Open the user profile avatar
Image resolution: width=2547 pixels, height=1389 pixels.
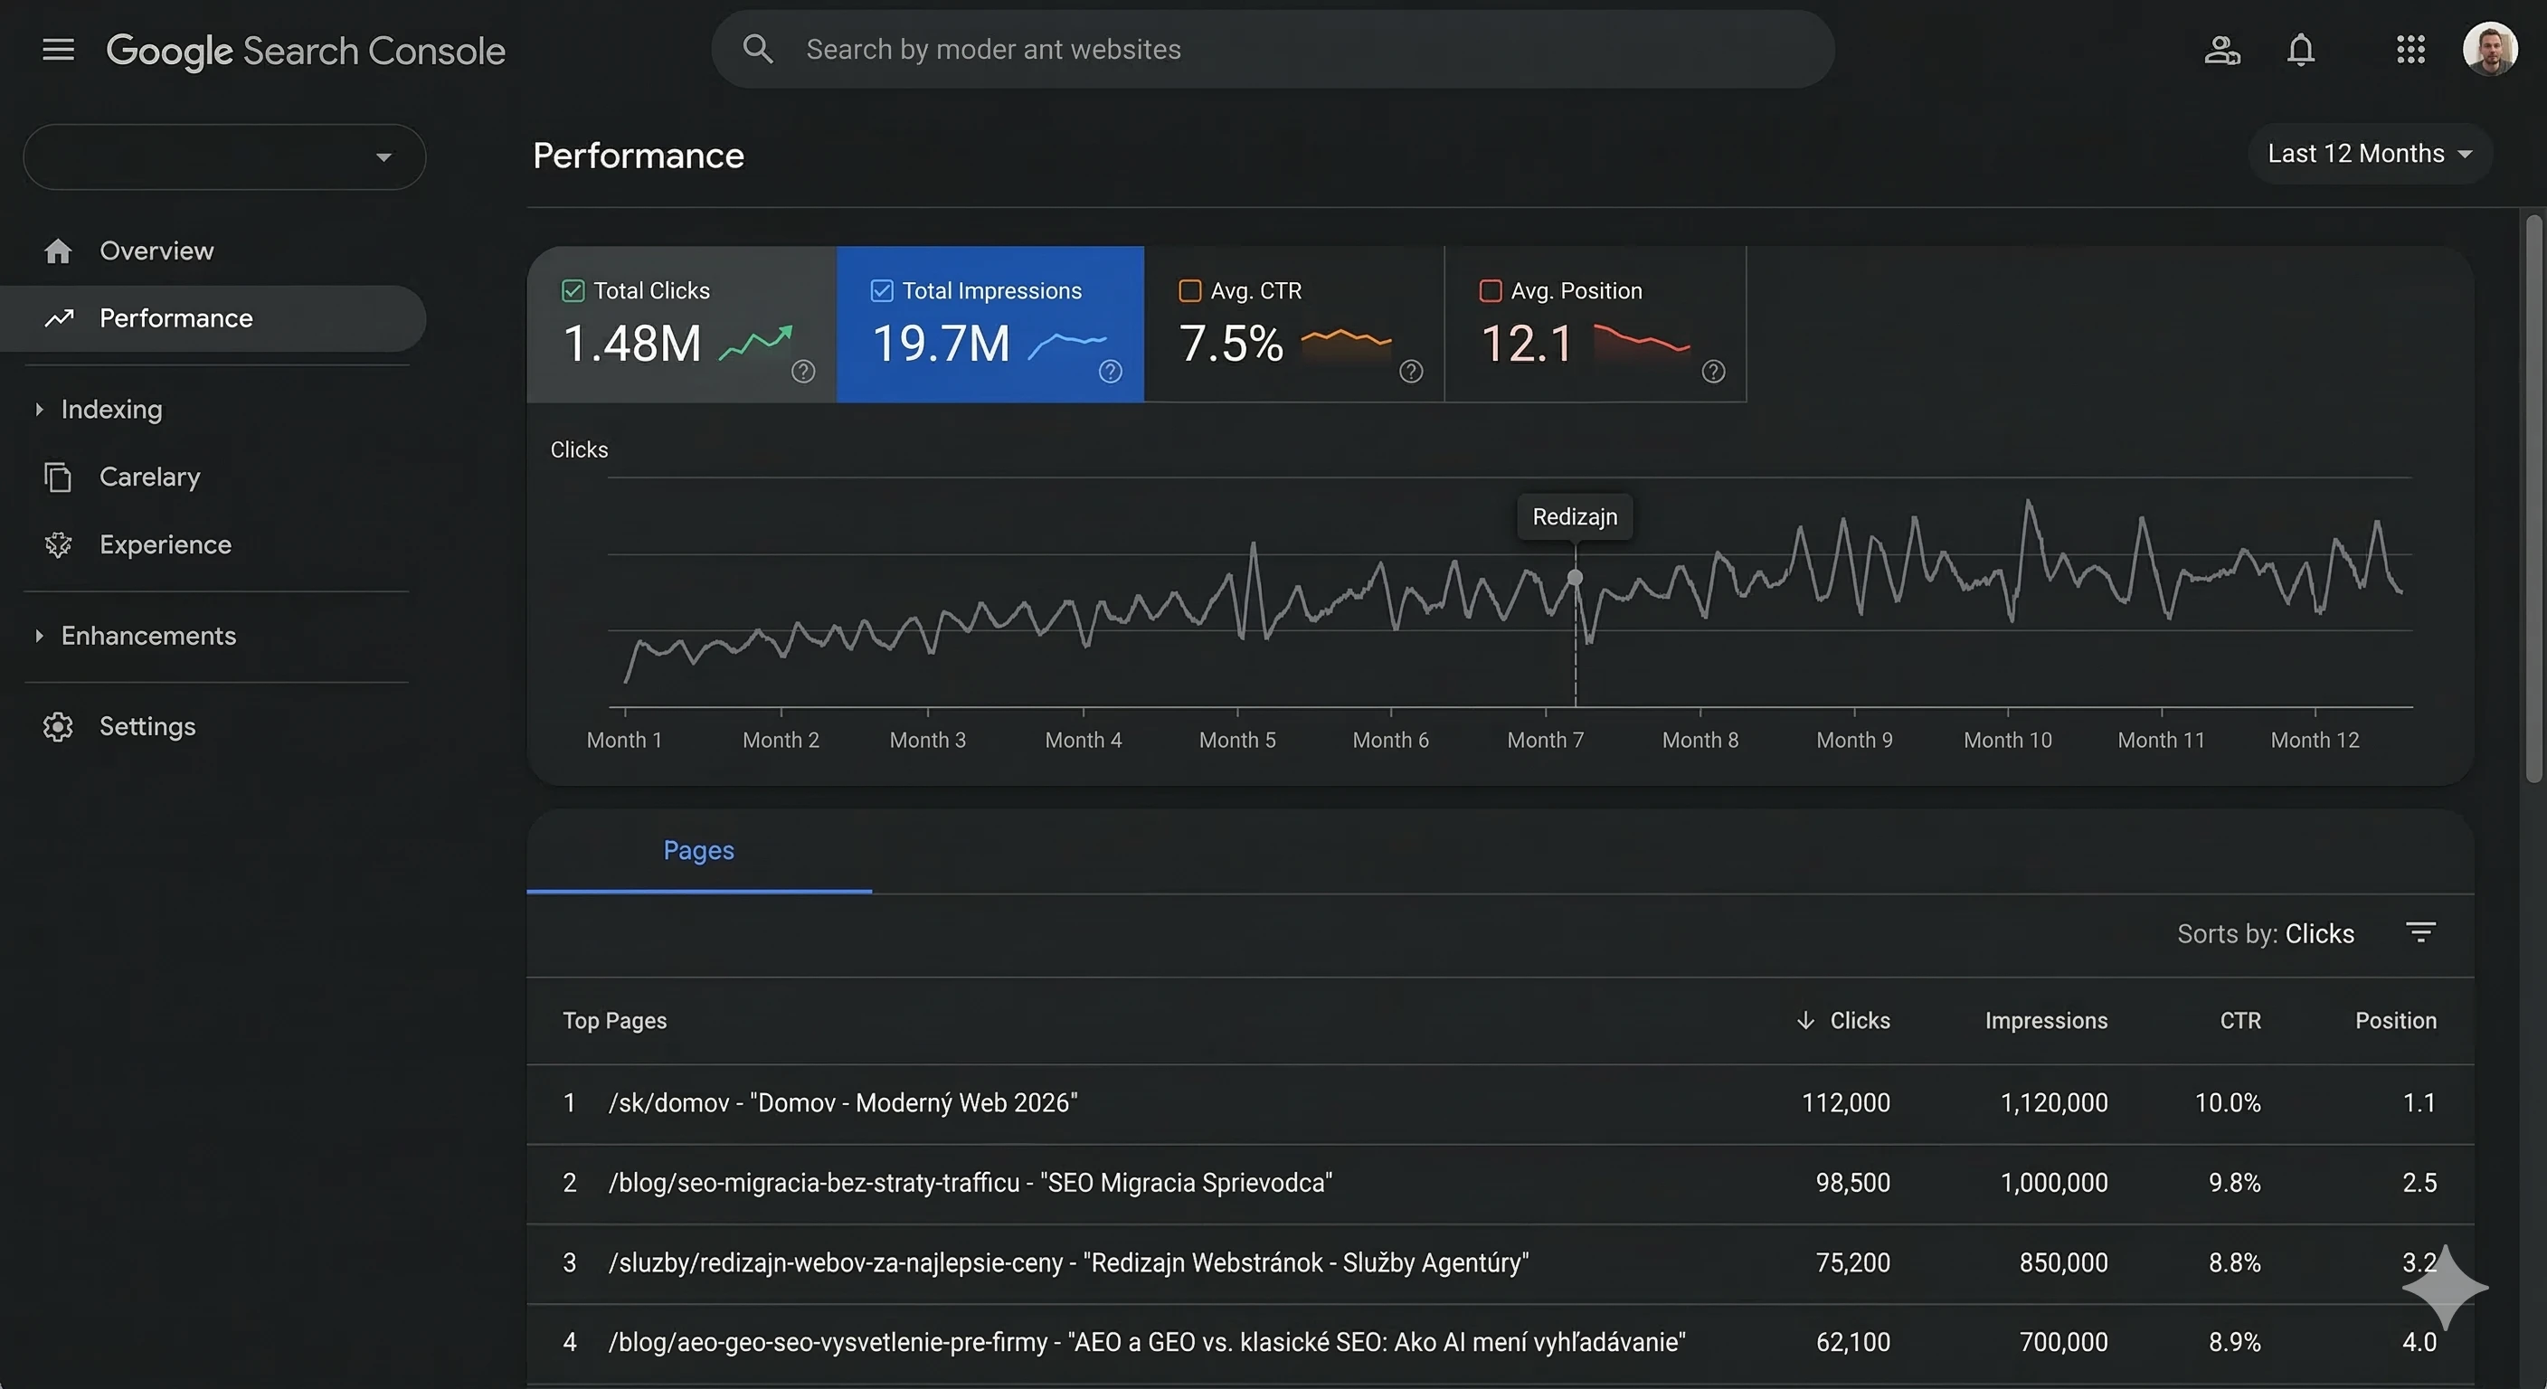click(2489, 50)
